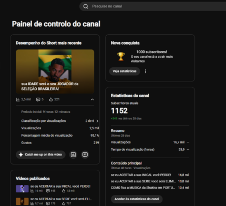Click likes icon showing 1,5 mil

(64, 191)
